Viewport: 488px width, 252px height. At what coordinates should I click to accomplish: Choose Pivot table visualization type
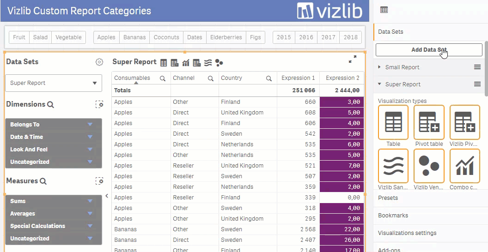coord(429,122)
